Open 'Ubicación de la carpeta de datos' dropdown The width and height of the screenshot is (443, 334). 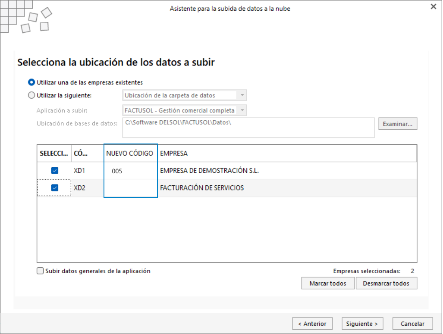click(x=185, y=95)
